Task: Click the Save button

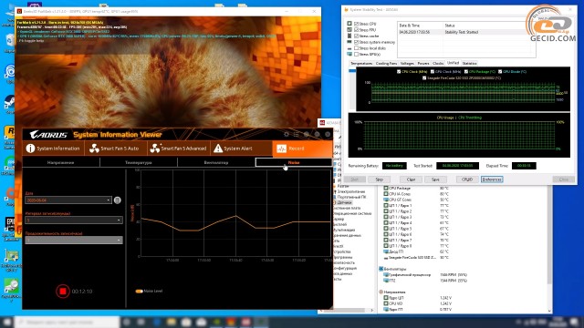Action: [435, 179]
